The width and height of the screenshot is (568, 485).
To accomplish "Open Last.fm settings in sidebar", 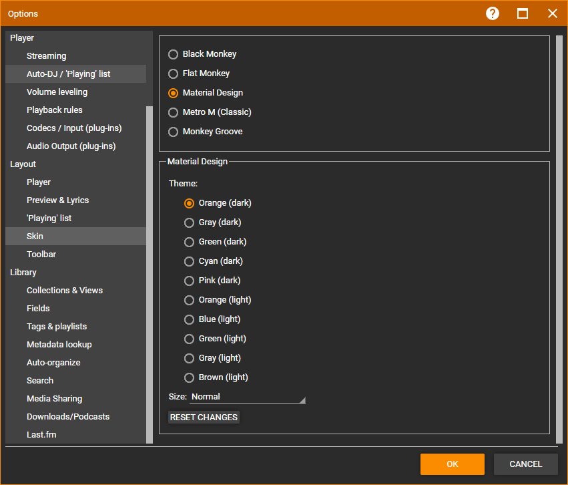I will 41,435.
